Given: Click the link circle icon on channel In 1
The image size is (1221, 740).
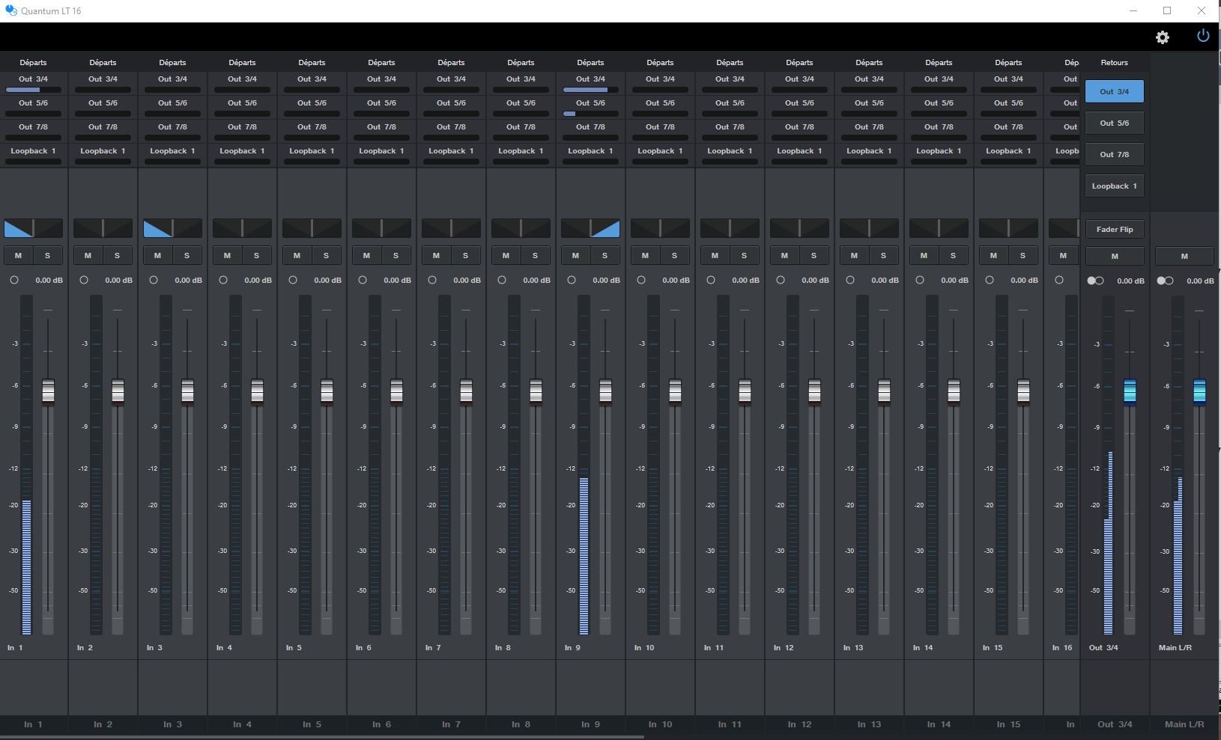Looking at the screenshot, I should (x=15, y=280).
